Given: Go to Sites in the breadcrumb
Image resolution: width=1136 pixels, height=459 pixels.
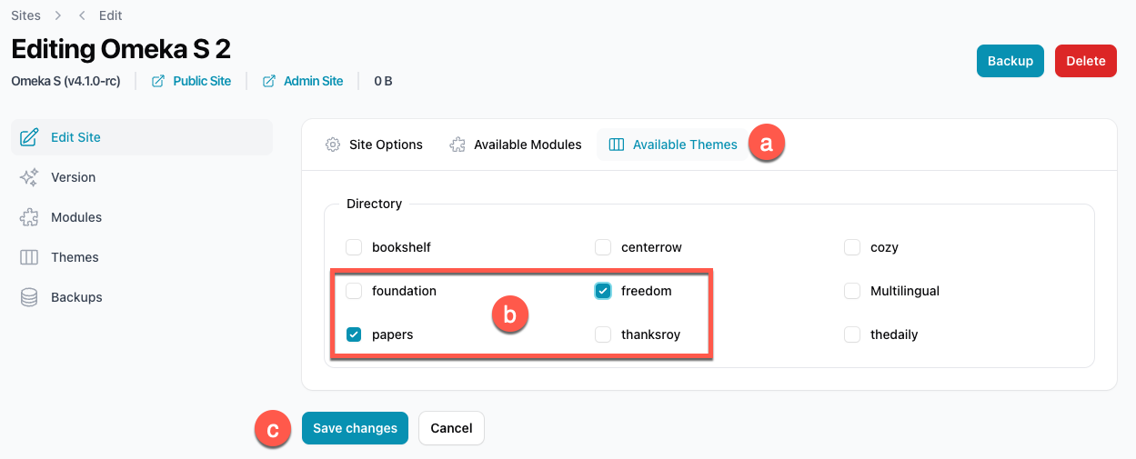Looking at the screenshot, I should (x=25, y=15).
